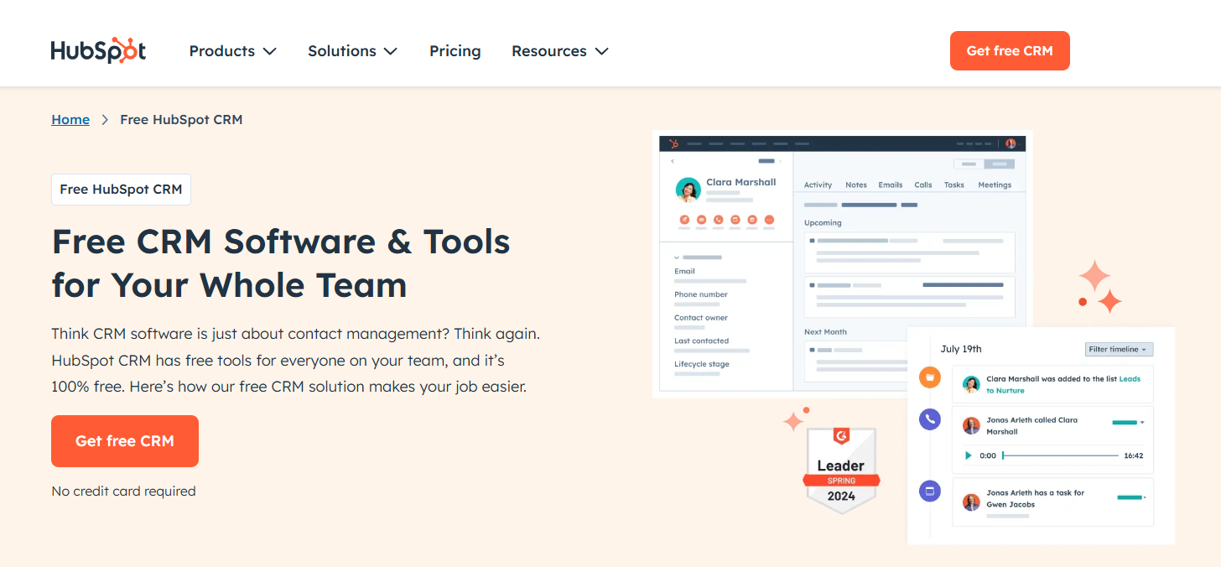
Task: Click the Email field label
Action: pyautogui.click(x=684, y=271)
